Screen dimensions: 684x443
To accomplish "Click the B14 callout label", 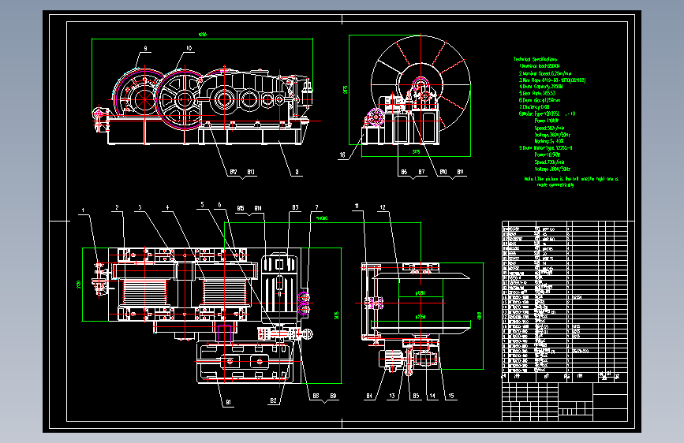I will [258, 208].
